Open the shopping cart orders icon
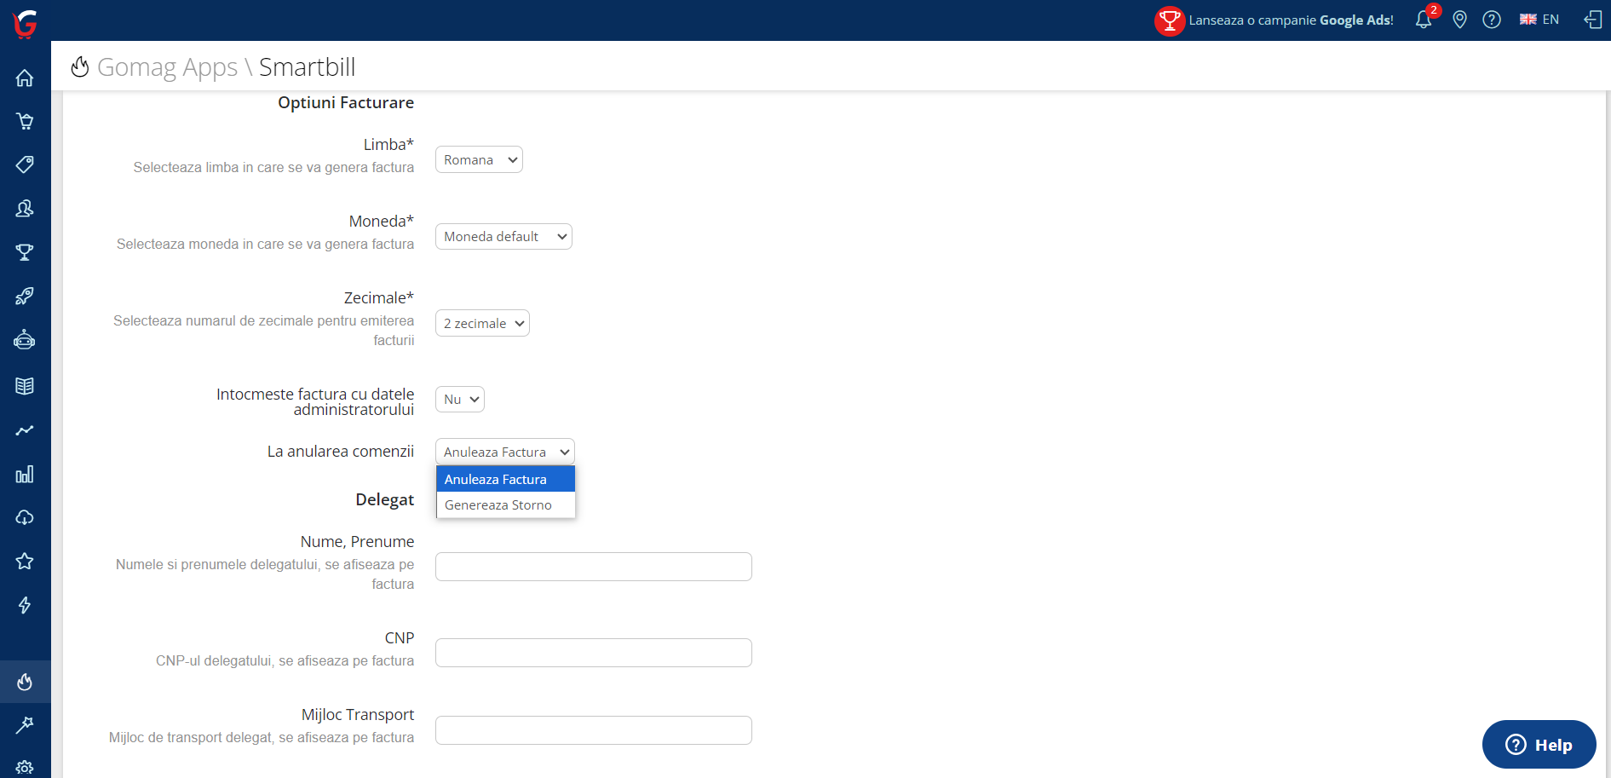The height and width of the screenshot is (778, 1611). pyautogui.click(x=25, y=121)
